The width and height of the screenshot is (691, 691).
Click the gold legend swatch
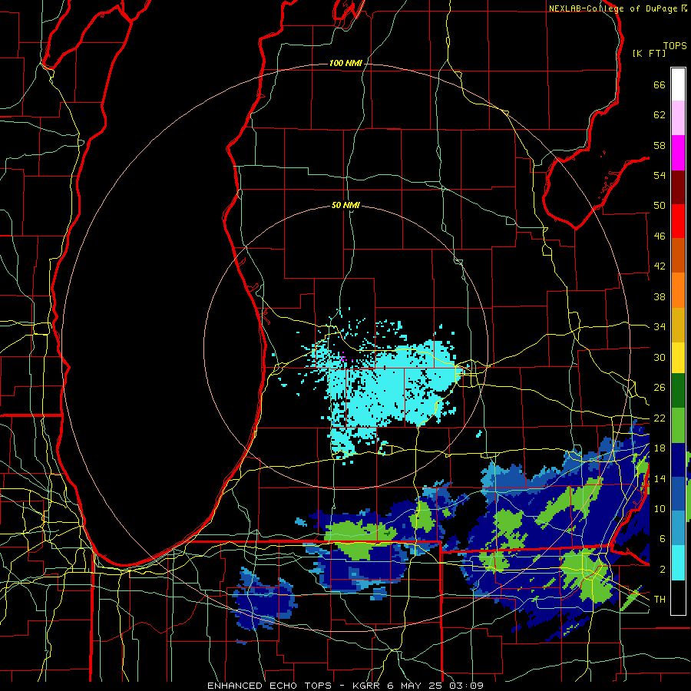[678, 325]
